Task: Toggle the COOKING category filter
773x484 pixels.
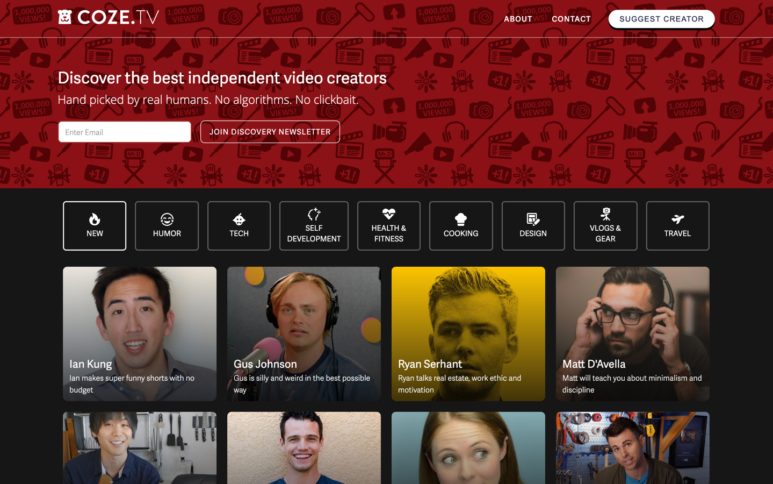Action: (460, 226)
